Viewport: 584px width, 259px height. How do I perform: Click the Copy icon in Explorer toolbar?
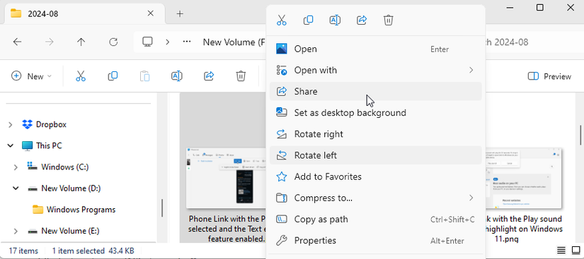click(113, 76)
